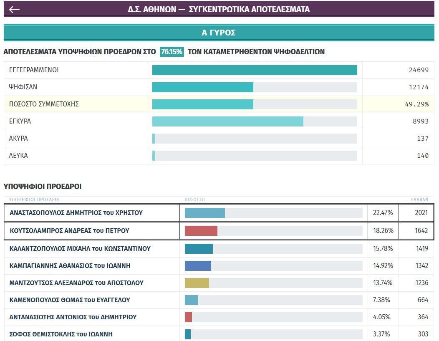This screenshot has height=341, width=439.
Task: Click ΚΑΜΠΑΓΙΑΝΝΗΣ ΑΘΑΝΑΣΙΟΣ blue bar
Action: pyautogui.click(x=197, y=265)
